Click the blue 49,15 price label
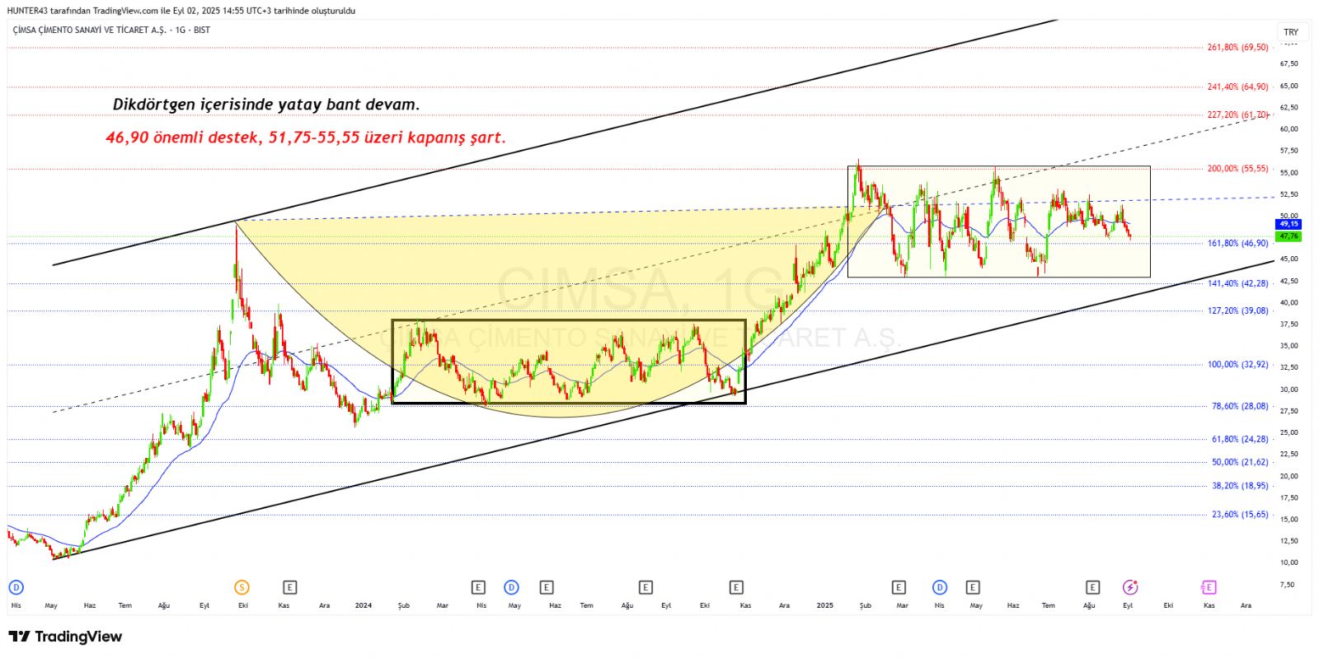Image resolution: width=1319 pixels, height=658 pixels. (1288, 224)
